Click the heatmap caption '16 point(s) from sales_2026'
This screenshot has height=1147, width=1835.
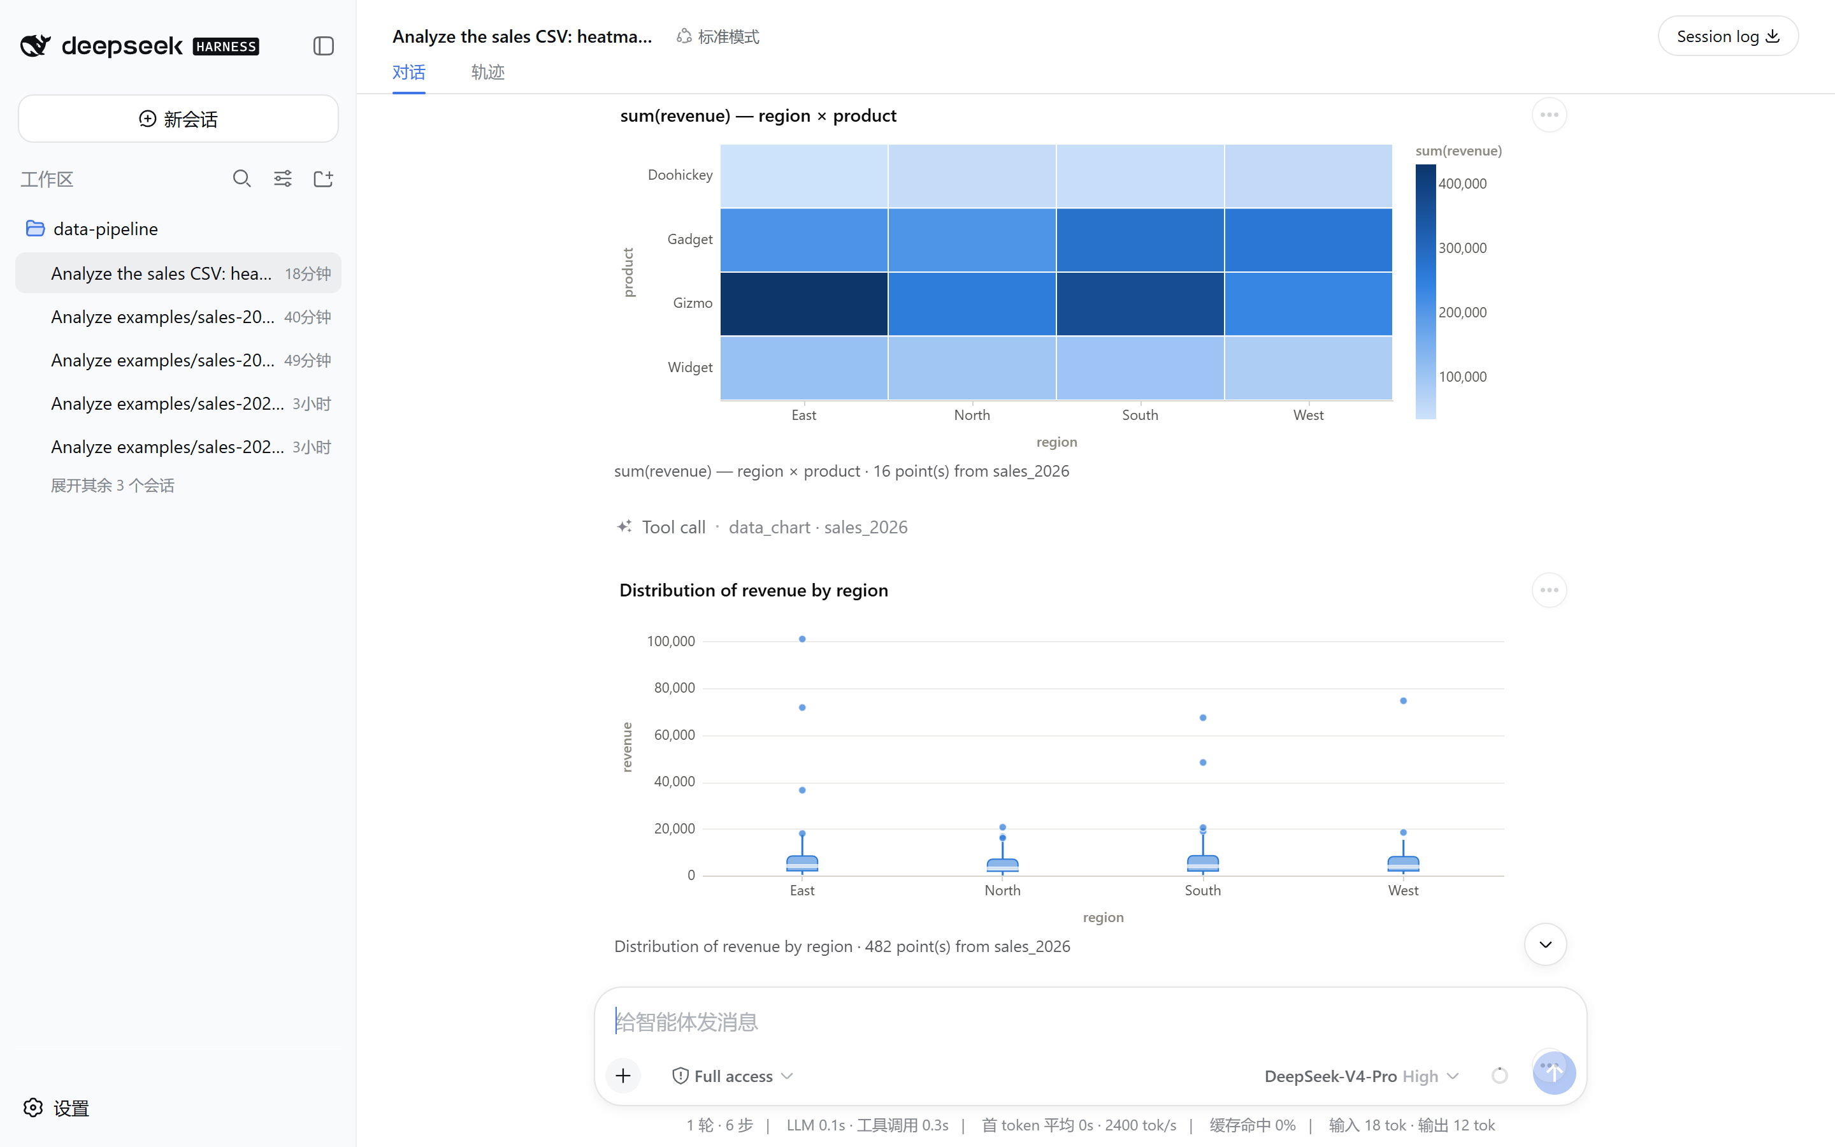coord(971,471)
